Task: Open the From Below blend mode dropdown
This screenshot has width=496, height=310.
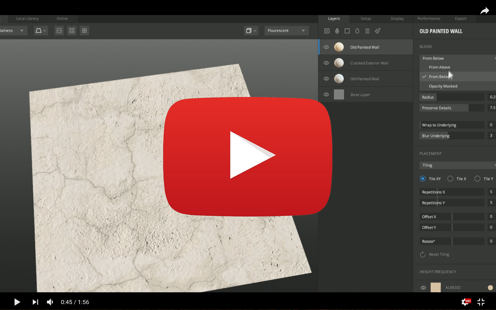Action: pyautogui.click(x=458, y=58)
